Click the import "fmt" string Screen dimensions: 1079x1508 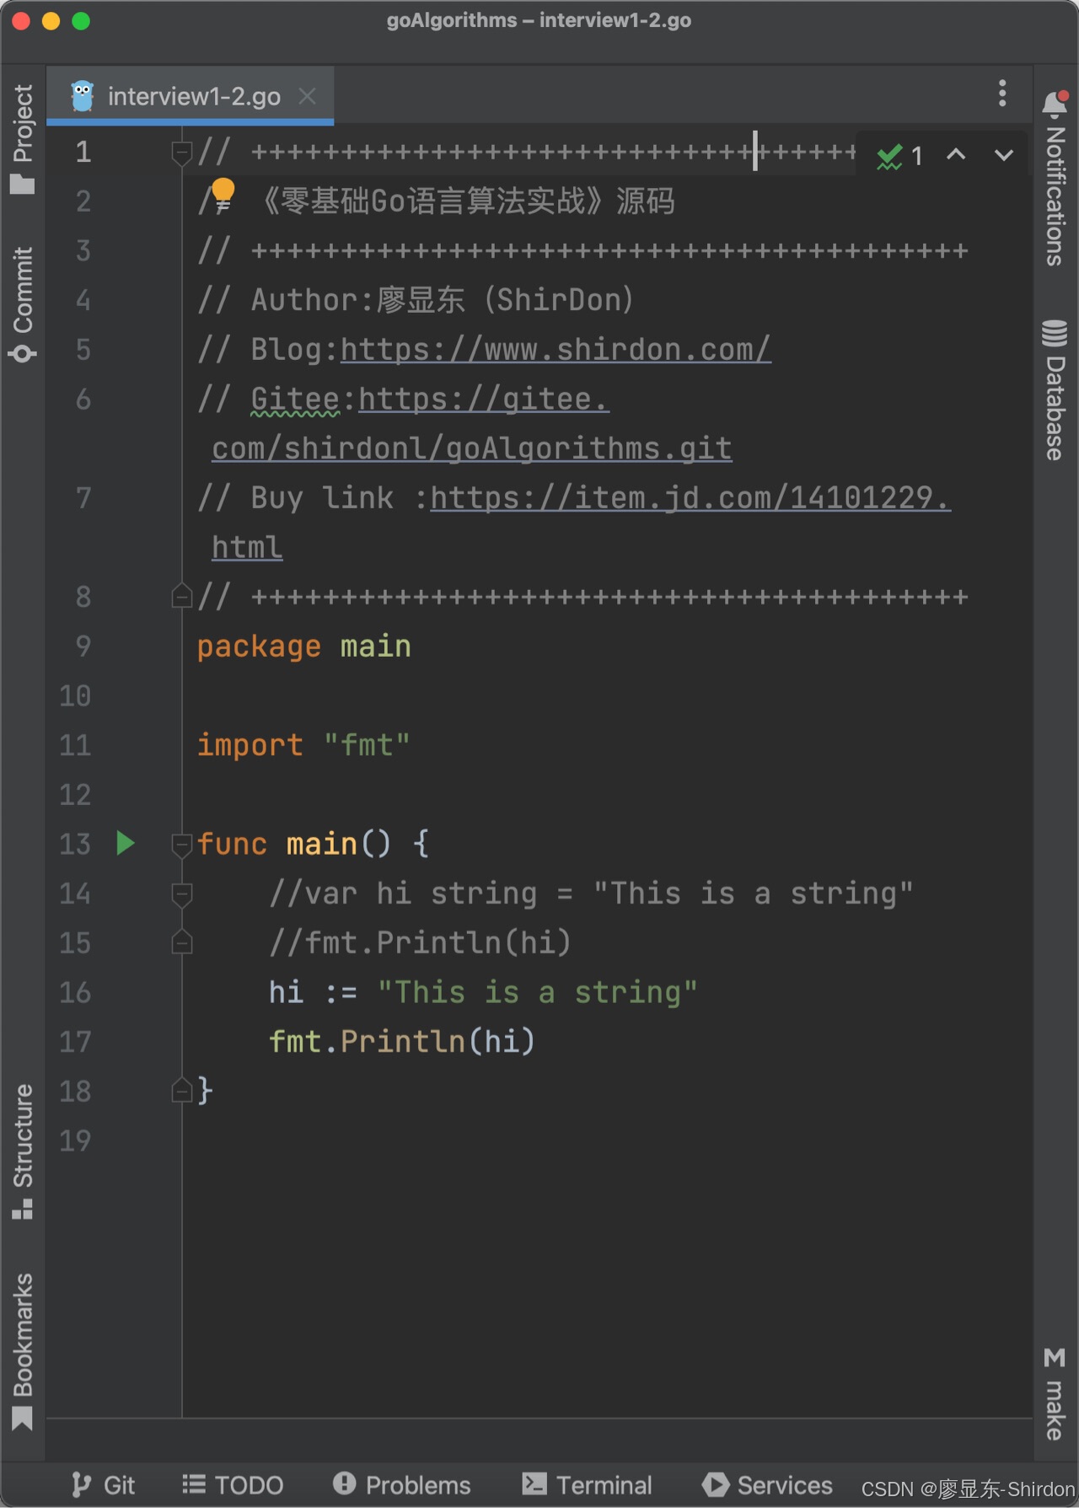click(x=367, y=745)
